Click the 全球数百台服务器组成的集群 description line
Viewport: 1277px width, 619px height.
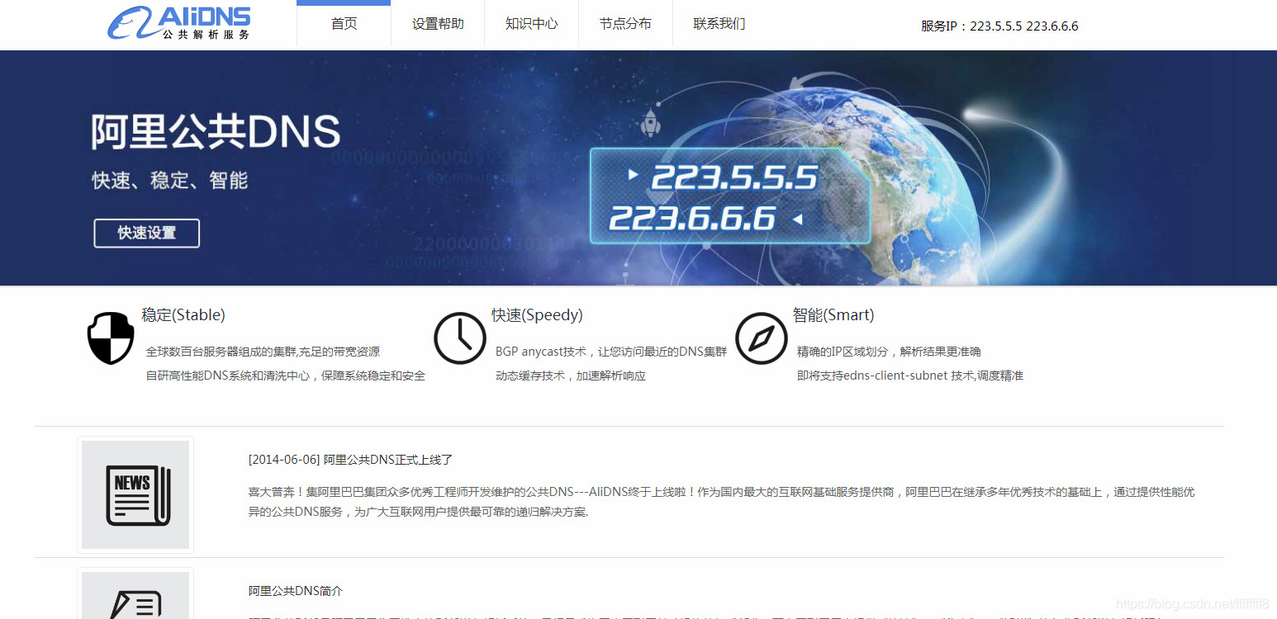(263, 352)
